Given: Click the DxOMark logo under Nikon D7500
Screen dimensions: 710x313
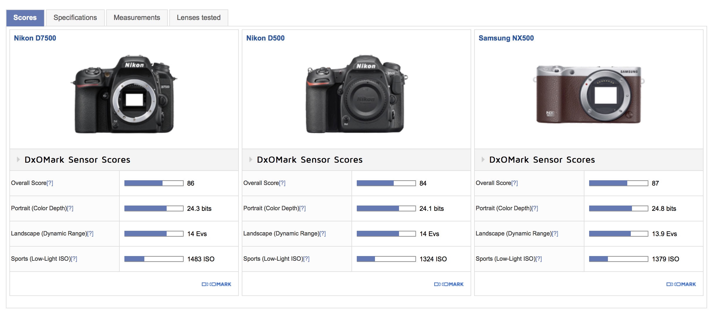Looking at the screenshot, I should pos(217,284).
